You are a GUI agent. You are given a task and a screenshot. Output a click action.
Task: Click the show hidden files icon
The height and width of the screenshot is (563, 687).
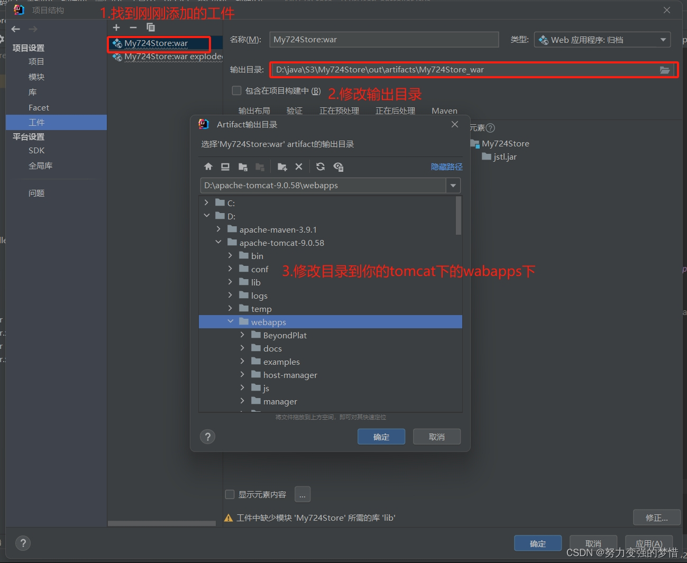(x=338, y=167)
